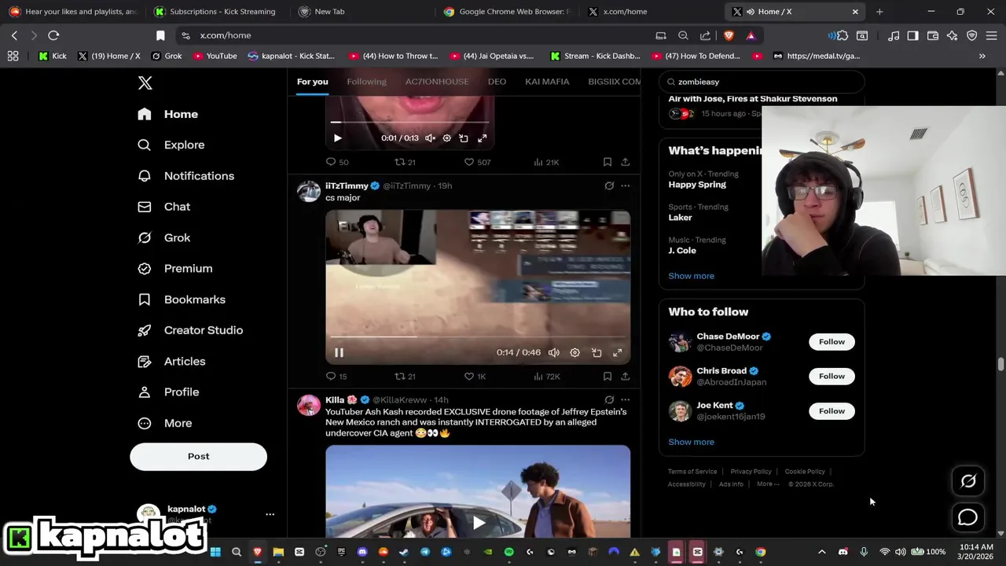Open the floating chat messages button
This screenshot has height=566, width=1006.
pyautogui.click(x=968, y=517)
